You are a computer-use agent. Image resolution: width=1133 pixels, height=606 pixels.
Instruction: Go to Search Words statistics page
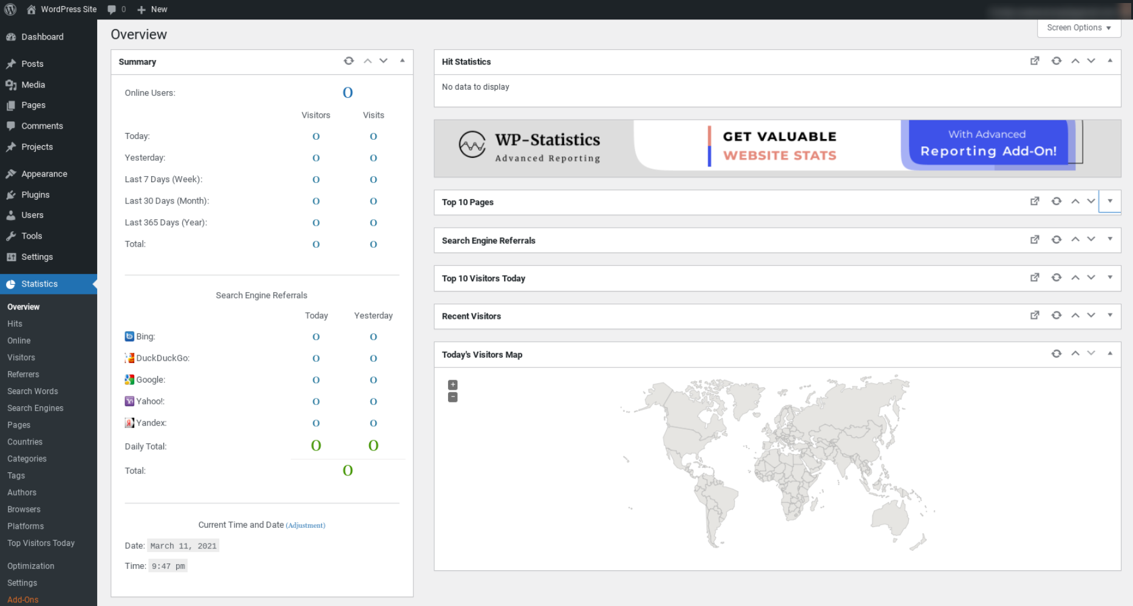[x=33, y=392]
